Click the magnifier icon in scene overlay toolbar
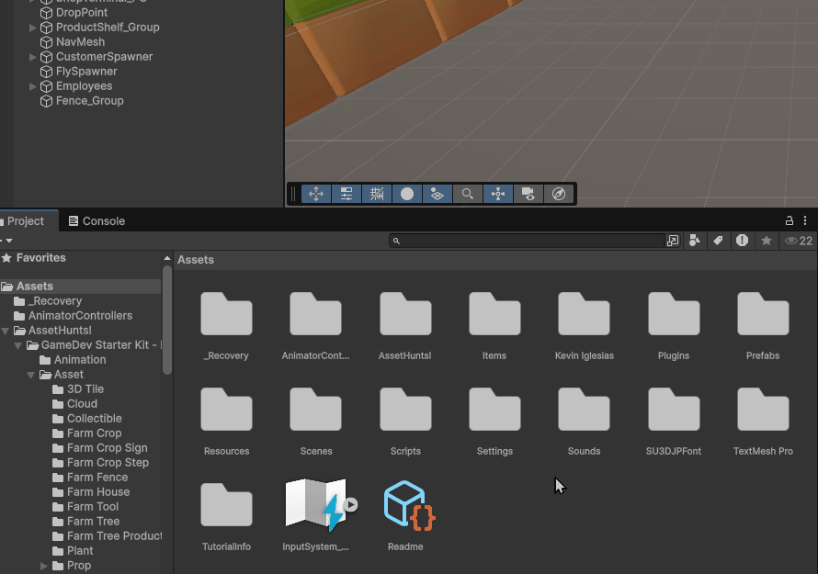This screenshot has width=818, height=574. [x=468, y=194]
